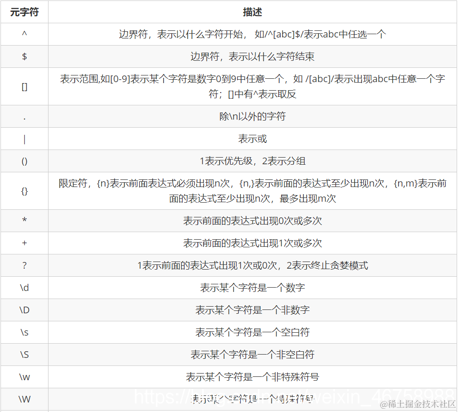Click the * metacharacter cell
This screenshot has height=412, width=459.
point(25,220)
